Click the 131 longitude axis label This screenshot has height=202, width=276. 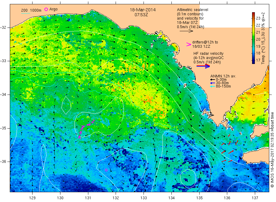click(88, 198)
